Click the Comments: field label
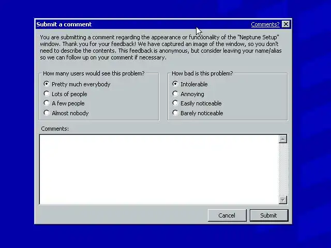Screen dimensions: 331x248 (55, 129)
